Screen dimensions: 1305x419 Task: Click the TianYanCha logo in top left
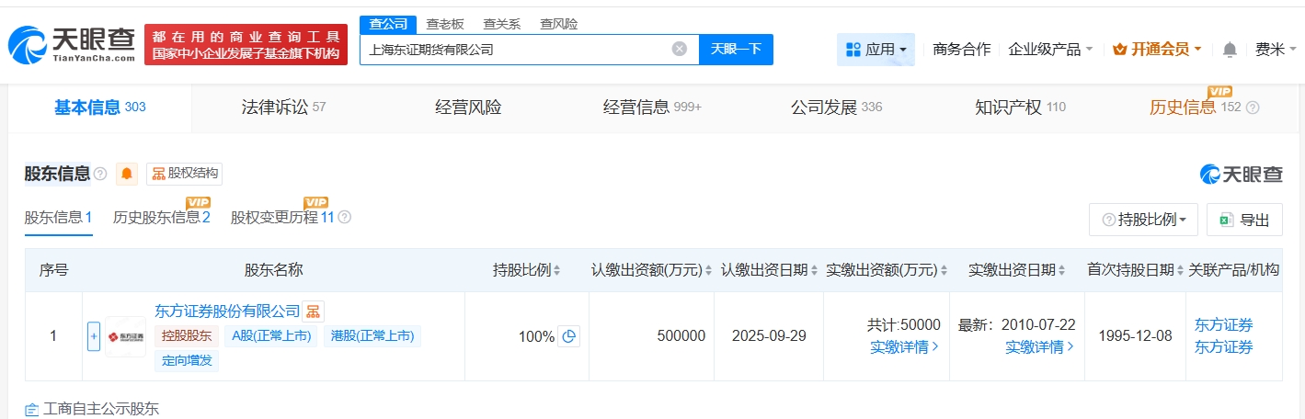tap(72, 44)
